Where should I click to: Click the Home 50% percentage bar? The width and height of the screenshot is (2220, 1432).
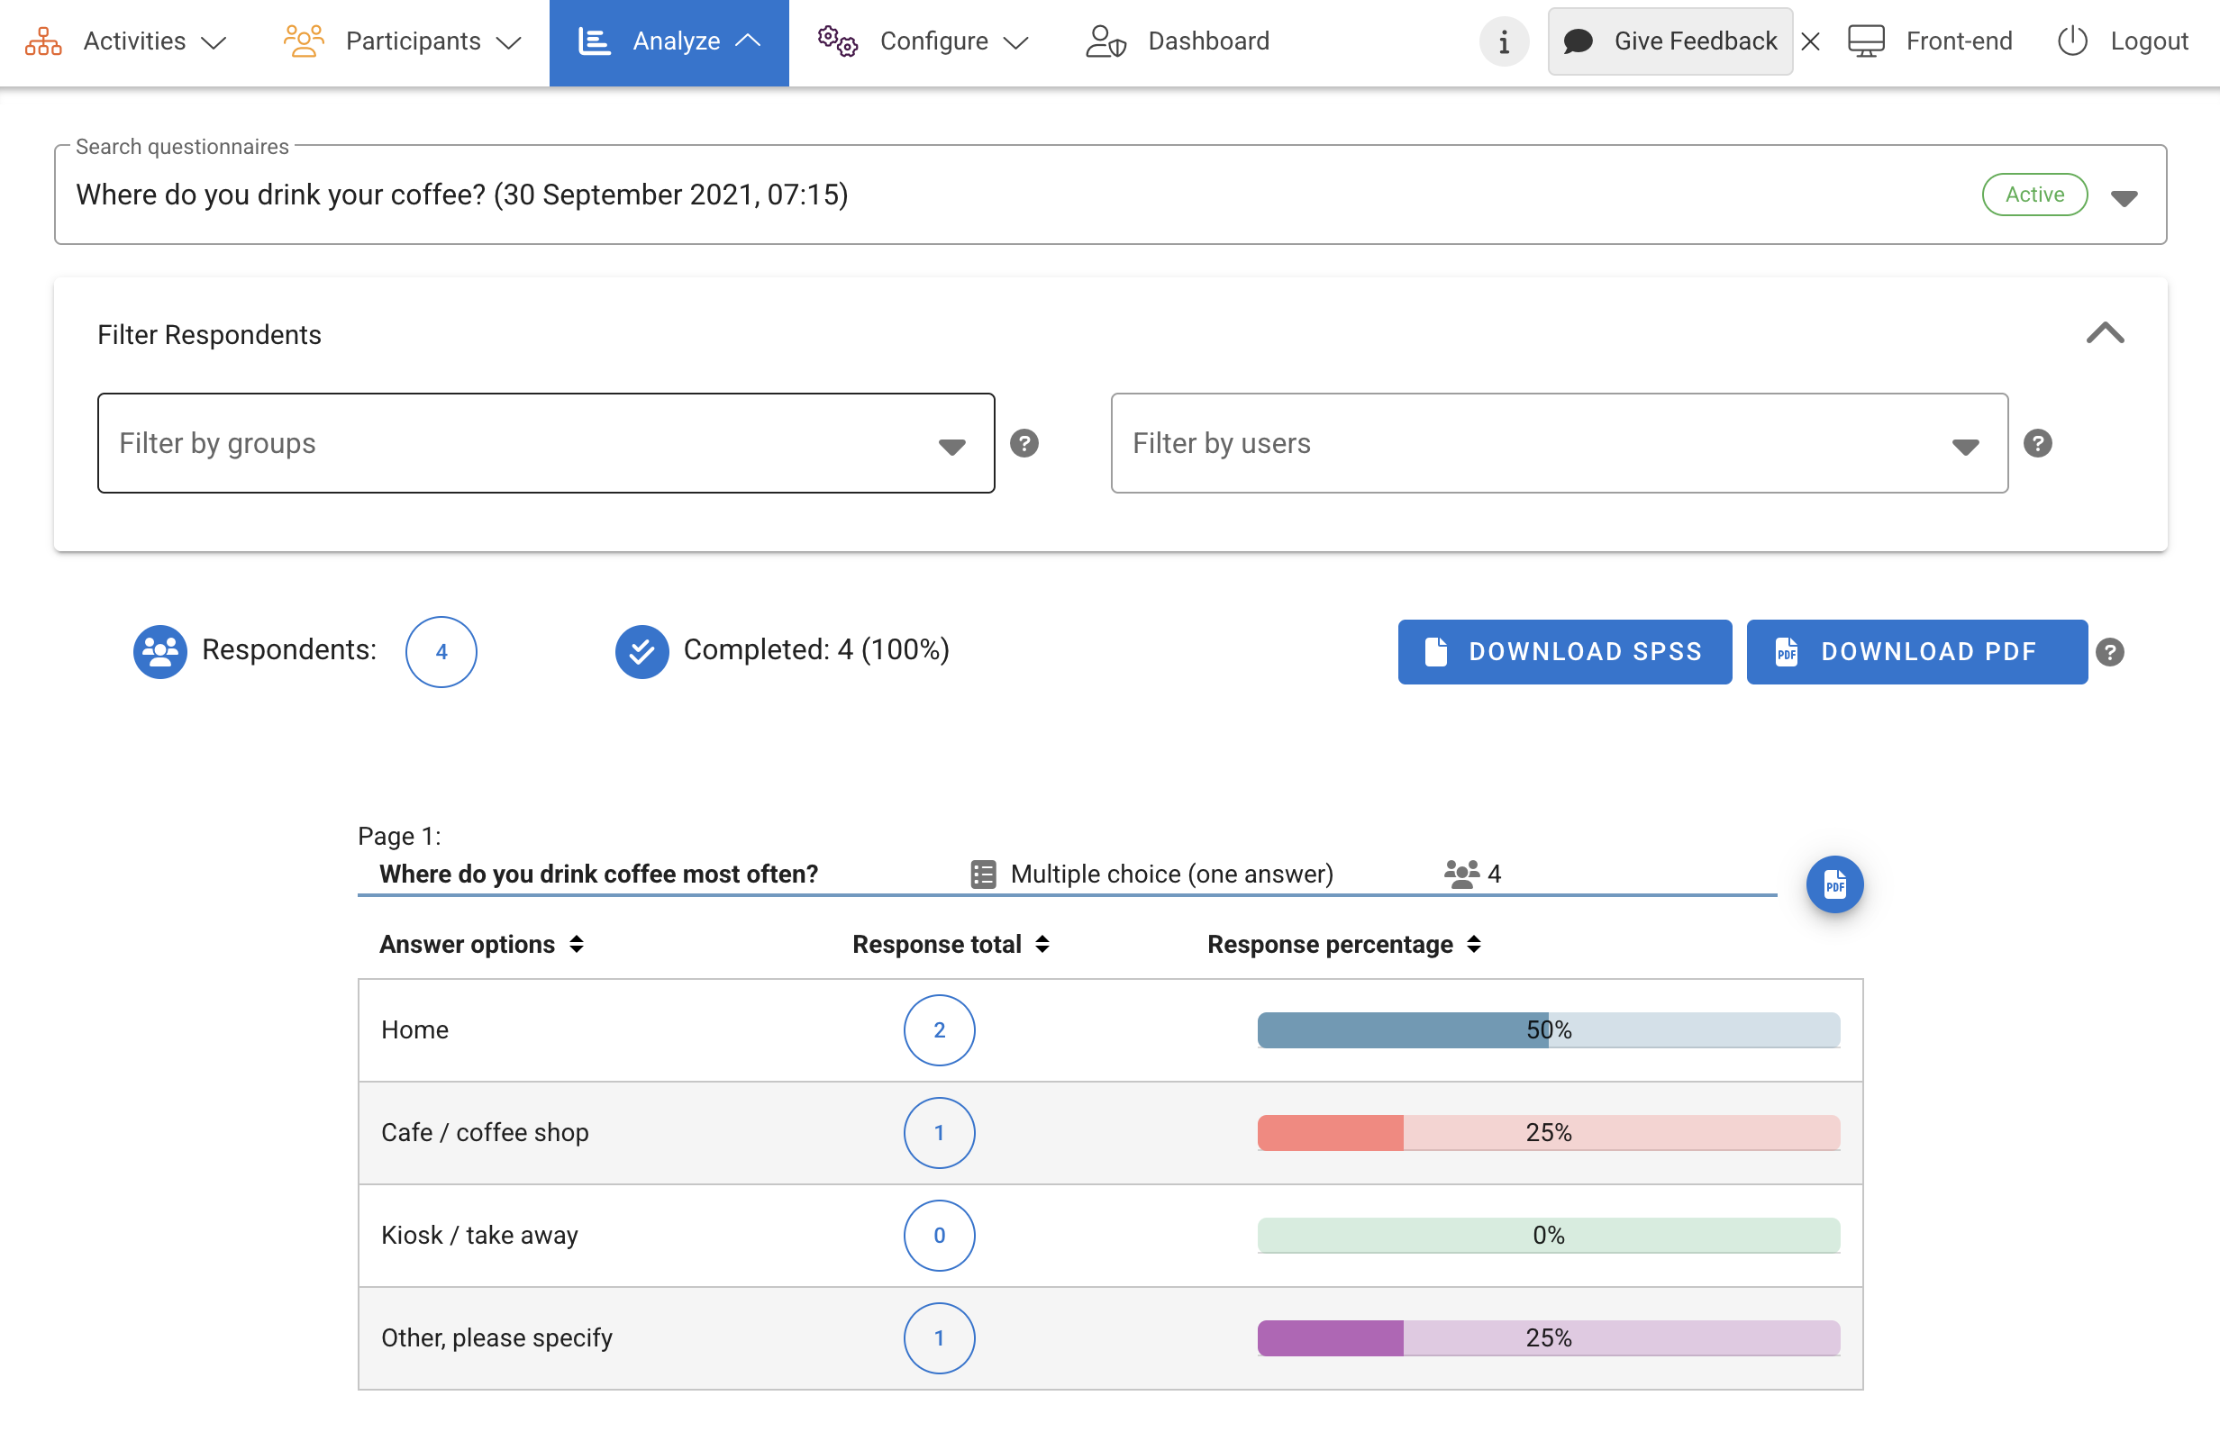pyautogui.click(x=1548, y=1030)
